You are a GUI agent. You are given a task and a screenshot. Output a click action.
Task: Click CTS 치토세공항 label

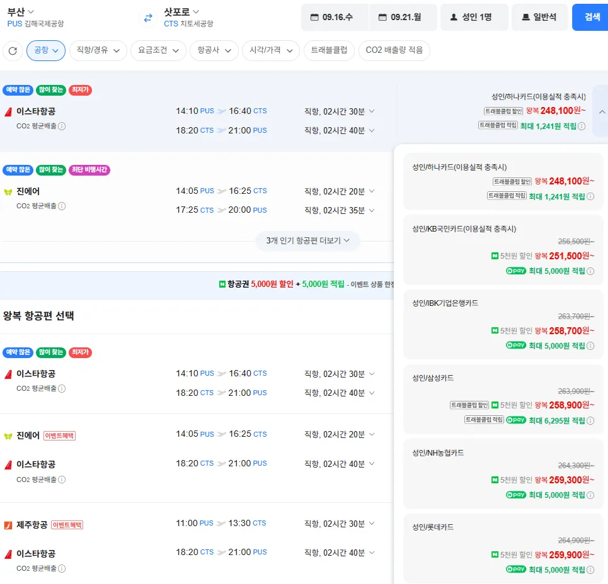tap(188, 24)
